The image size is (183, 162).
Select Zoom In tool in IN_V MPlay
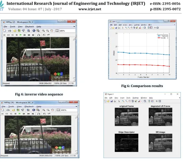[43, 30]
